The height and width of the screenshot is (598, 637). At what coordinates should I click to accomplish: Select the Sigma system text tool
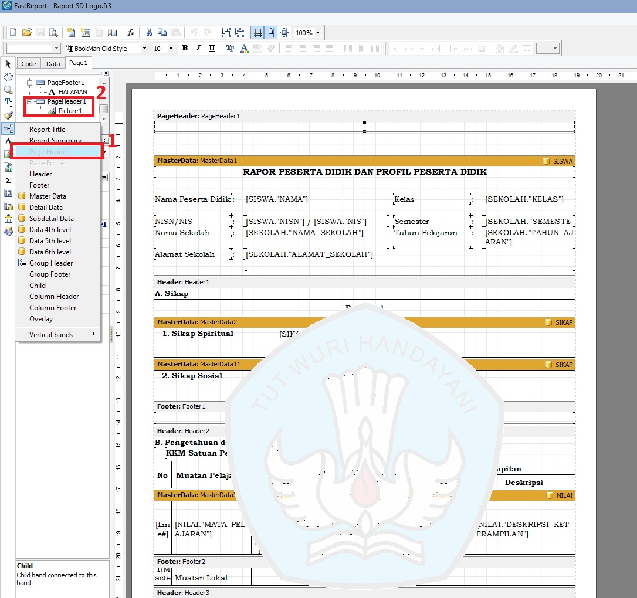(x=8, y=180)
